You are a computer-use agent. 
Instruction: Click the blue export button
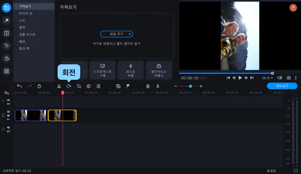[282, 86]
